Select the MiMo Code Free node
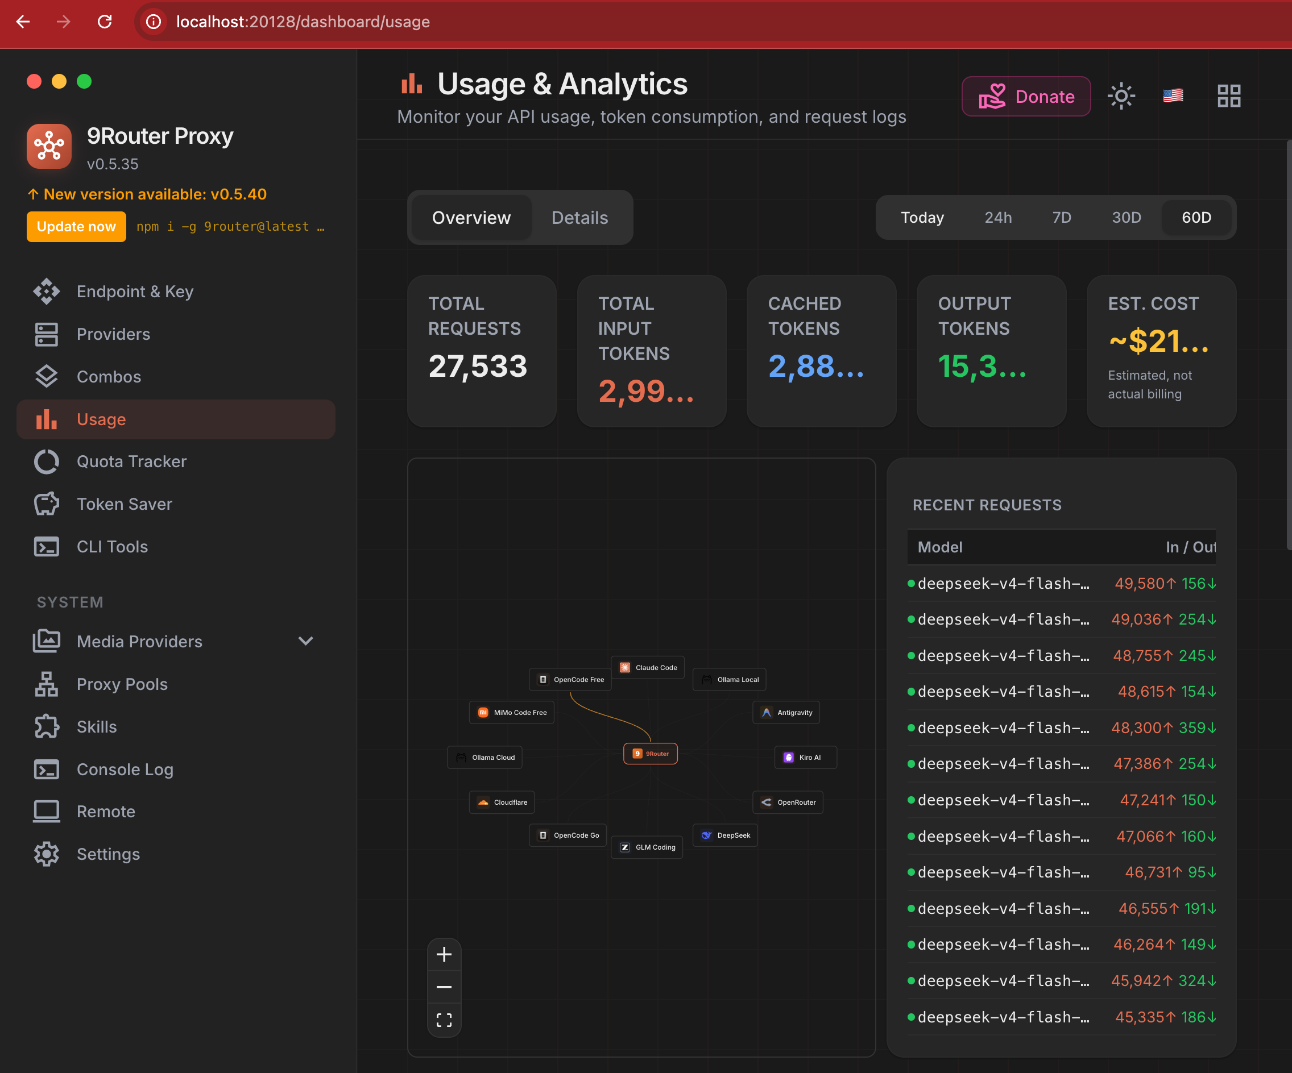The image size is (1292, 1073). point(512,712)
